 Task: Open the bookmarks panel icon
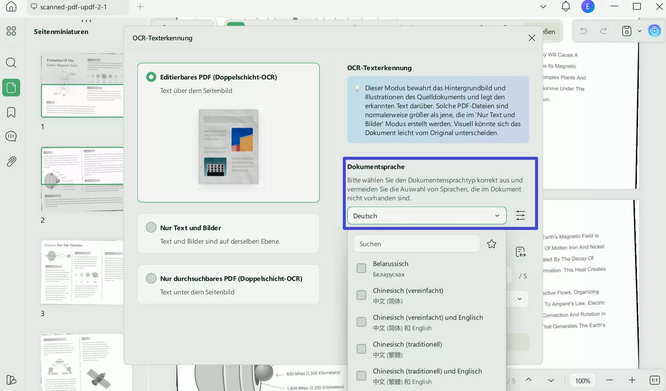[11, 112]
